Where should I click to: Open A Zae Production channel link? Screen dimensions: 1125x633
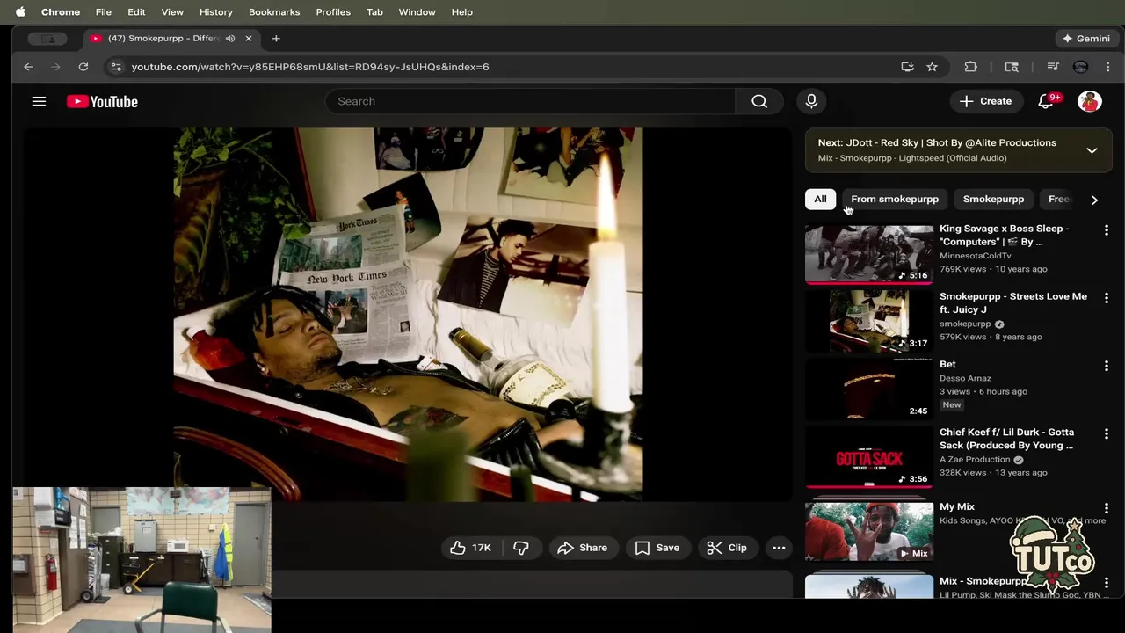coord(975,460)
